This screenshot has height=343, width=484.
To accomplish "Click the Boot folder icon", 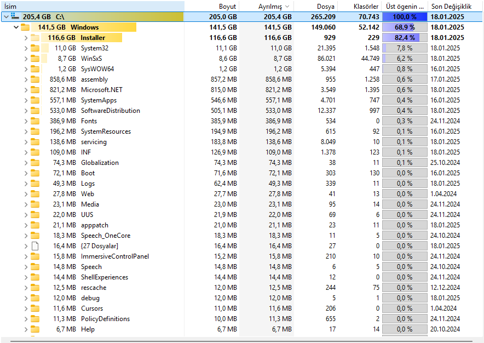I will [35, 173].
